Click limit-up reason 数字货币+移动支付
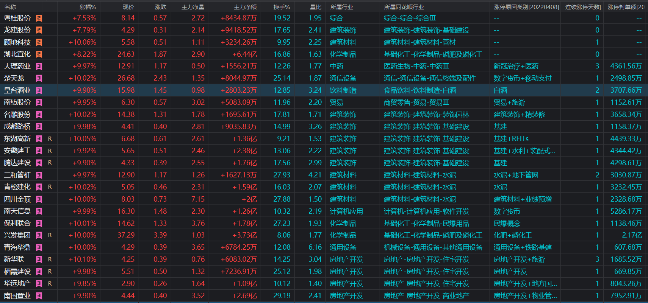The height and width of the screenshot is (303, 648). [x=523, y=78]
